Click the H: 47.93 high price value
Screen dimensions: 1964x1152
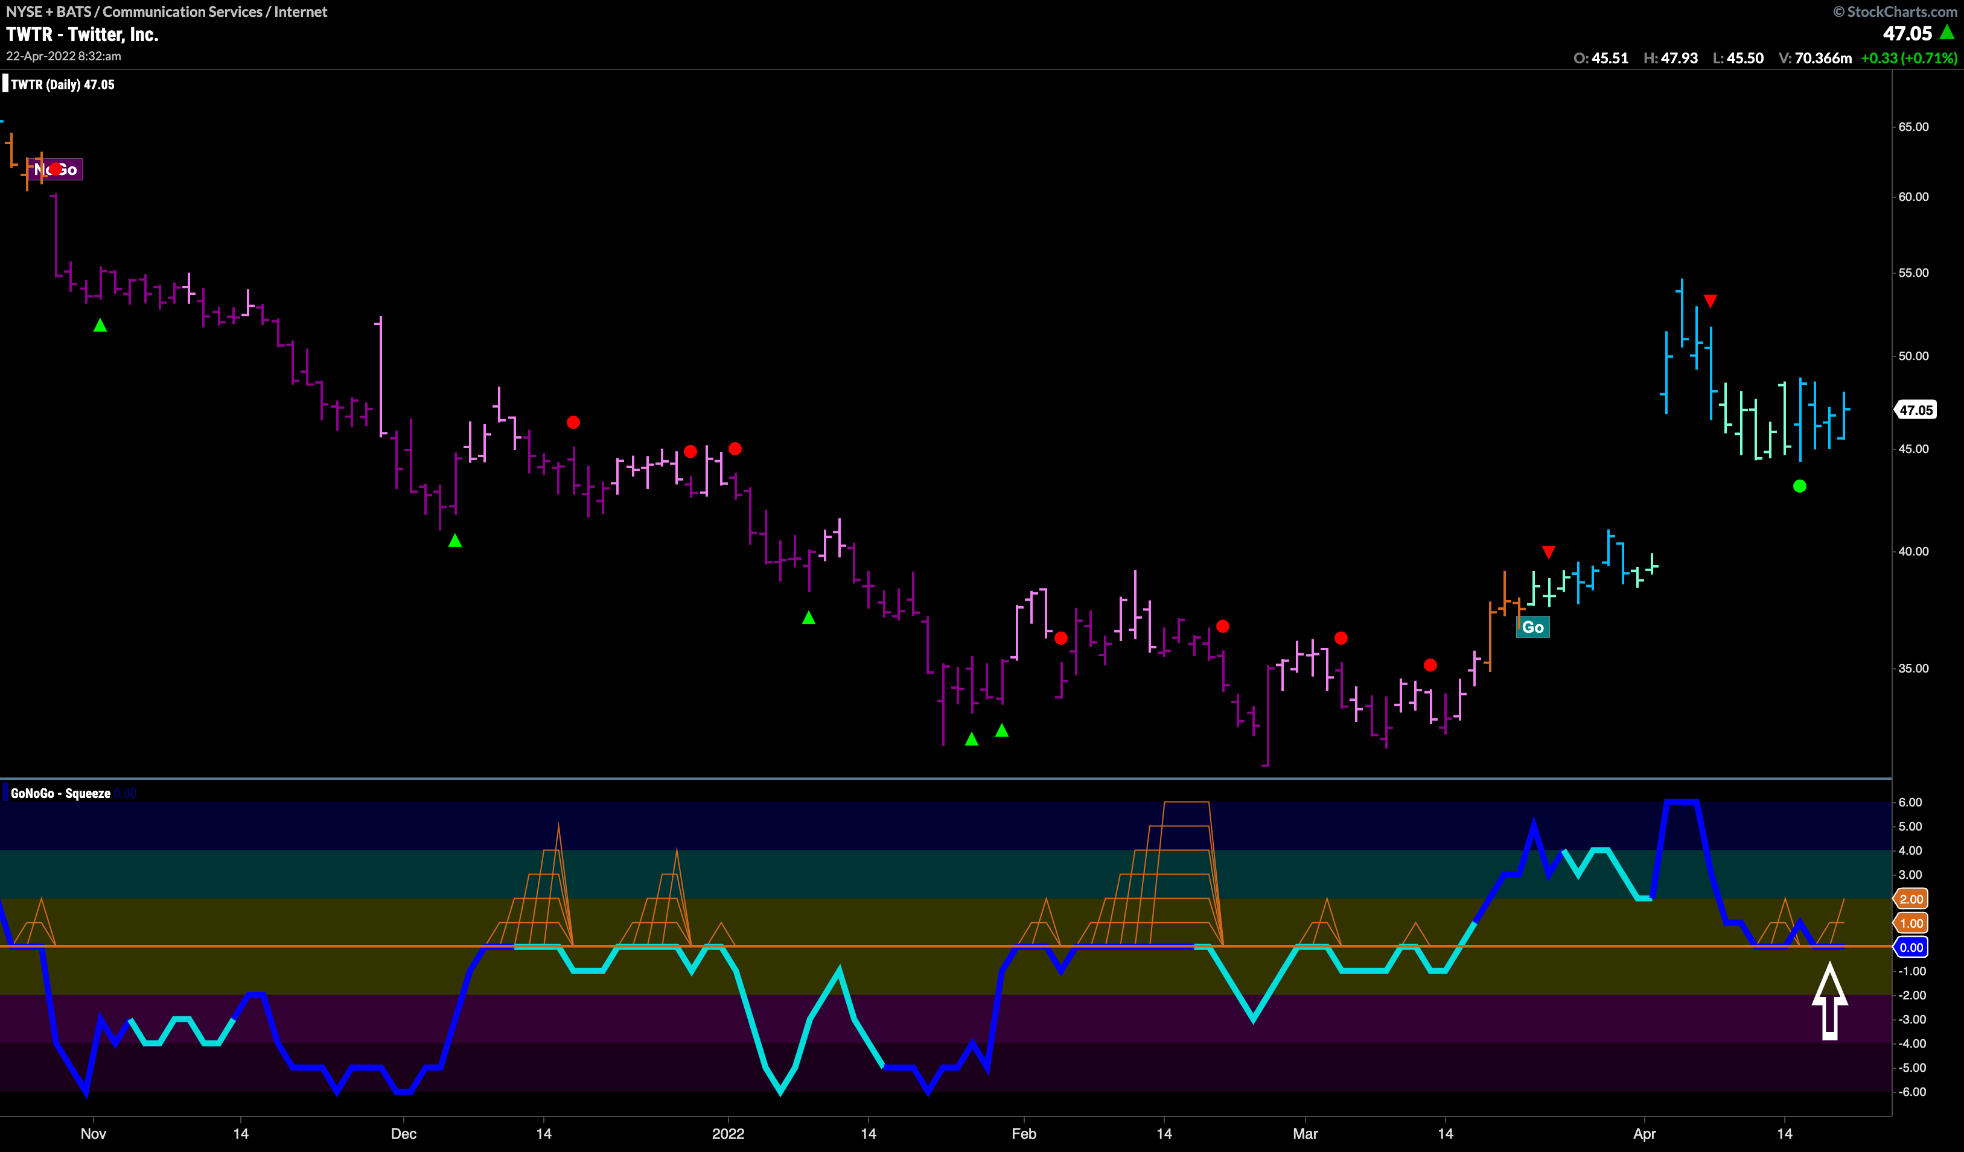[x=1670, y=59]
